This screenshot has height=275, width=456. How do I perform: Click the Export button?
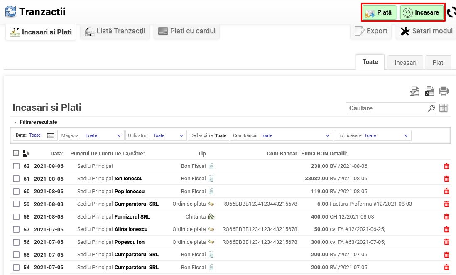[x=371, y=31]
